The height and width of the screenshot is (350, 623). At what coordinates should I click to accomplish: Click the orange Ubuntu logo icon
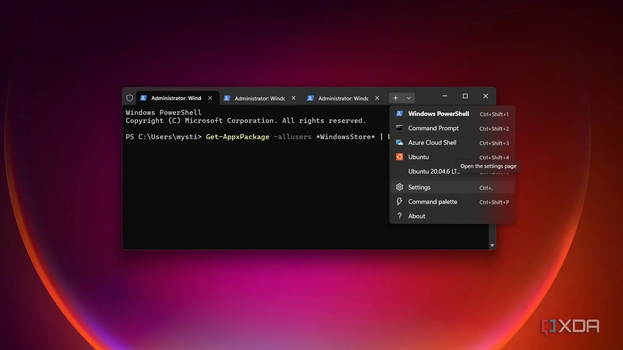tap(399, 157)
